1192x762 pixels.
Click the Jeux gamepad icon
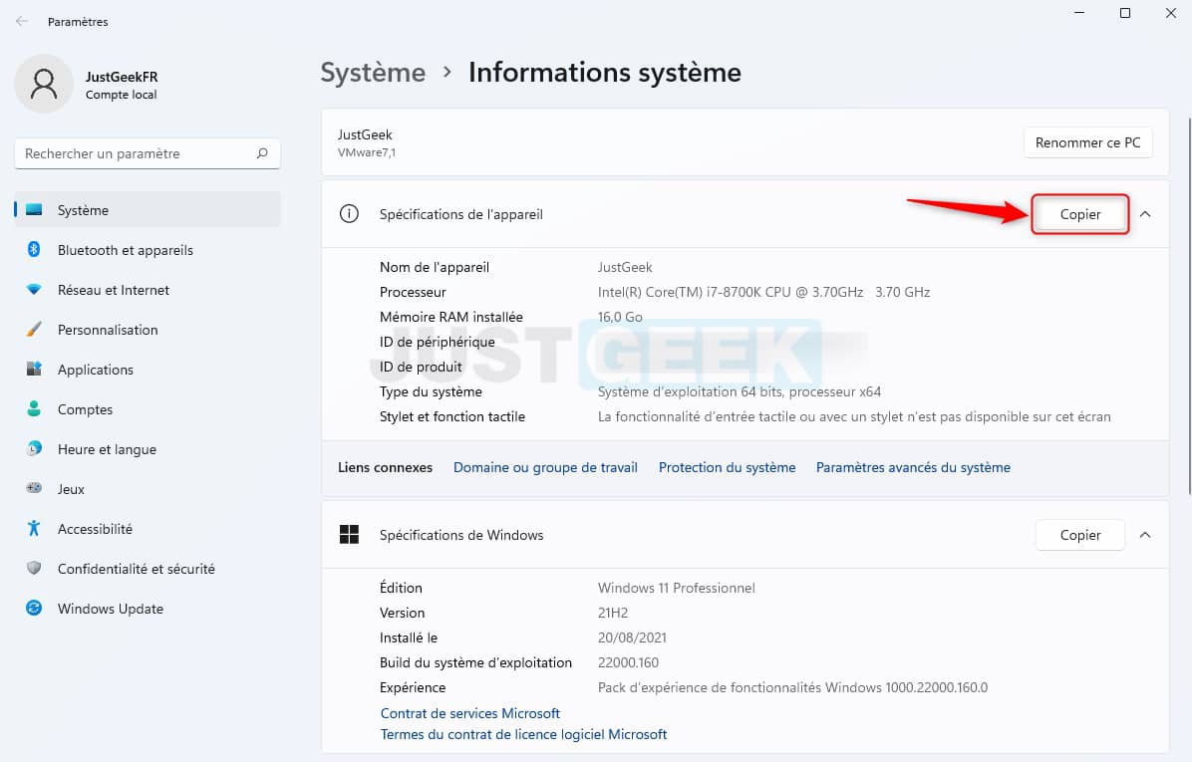tap(34, 488)
